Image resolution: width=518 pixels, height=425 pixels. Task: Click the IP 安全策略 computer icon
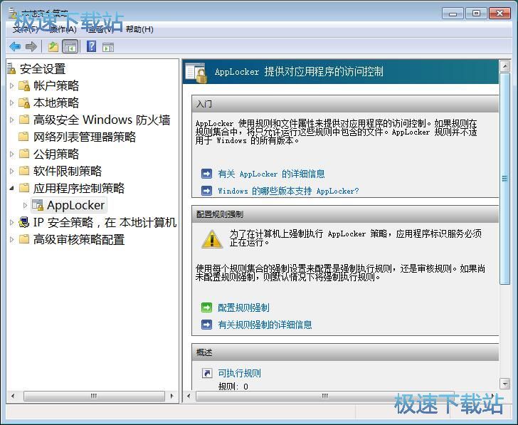pos(23,222)
